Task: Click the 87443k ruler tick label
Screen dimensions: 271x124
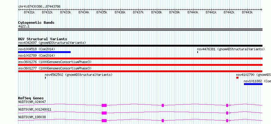Action: pyautogui.click(x=247, y=12)
